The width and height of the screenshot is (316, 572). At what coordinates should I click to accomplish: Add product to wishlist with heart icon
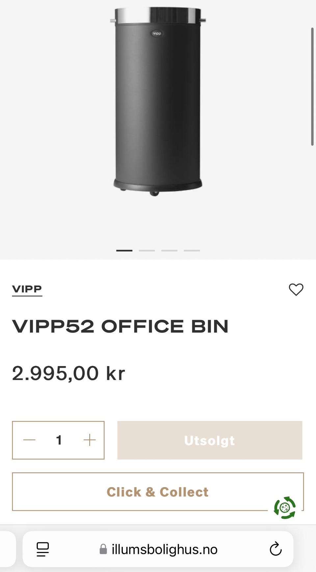(296, 289)
